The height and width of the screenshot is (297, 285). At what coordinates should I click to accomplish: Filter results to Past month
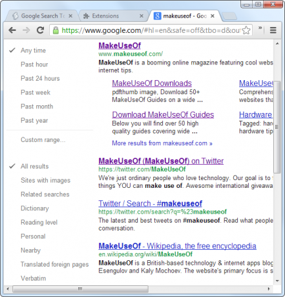point(37,107)
